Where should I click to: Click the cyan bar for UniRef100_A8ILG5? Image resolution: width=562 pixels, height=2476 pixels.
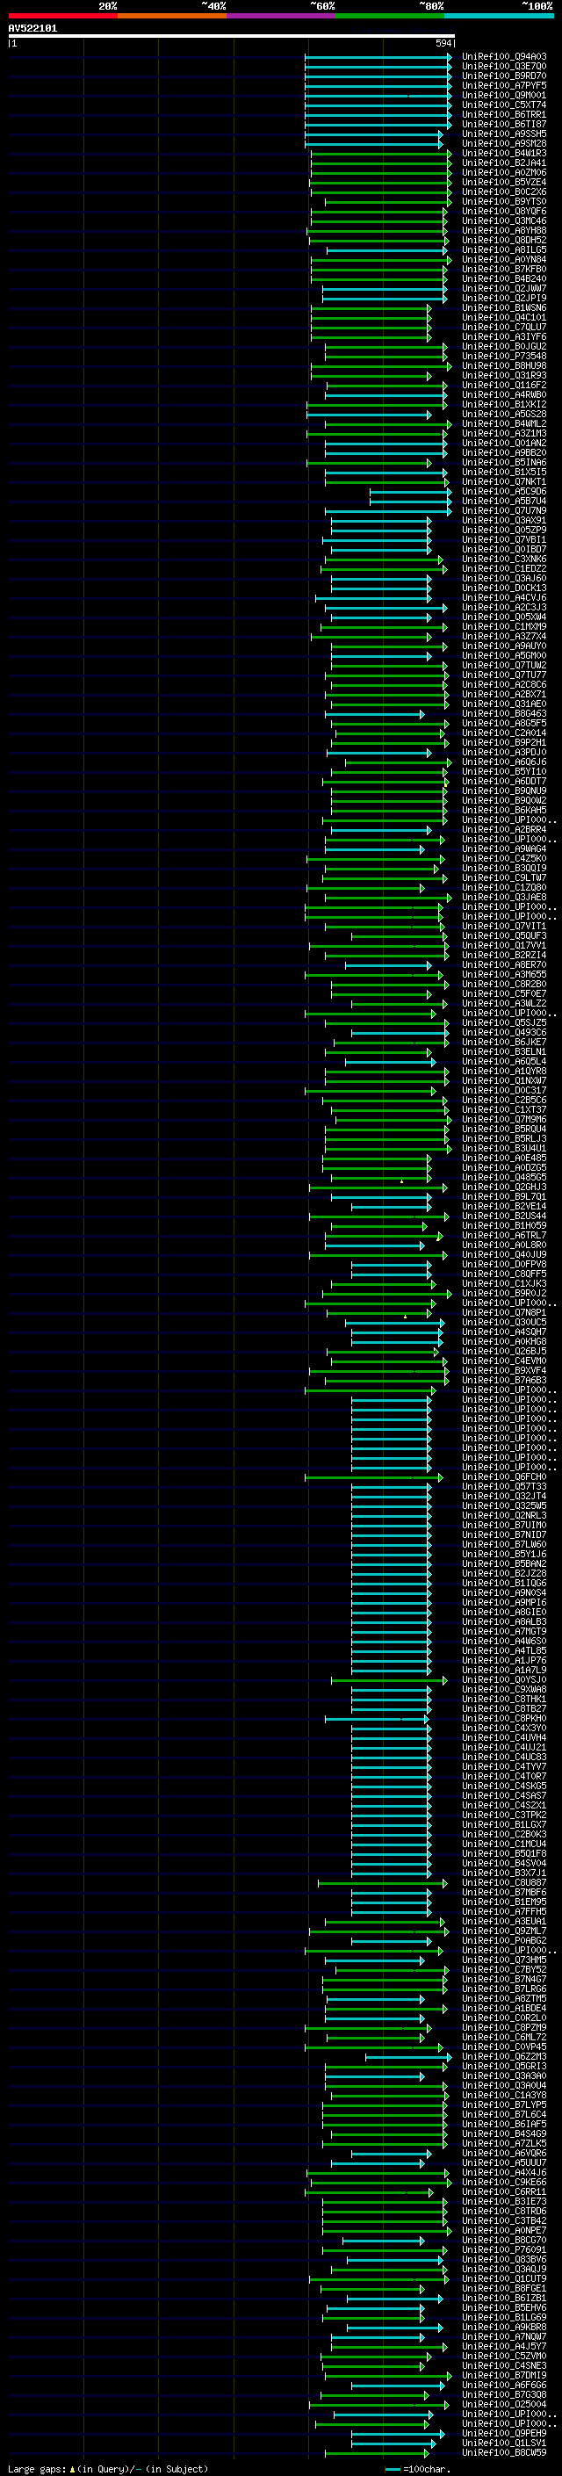[x=387, y=250]
